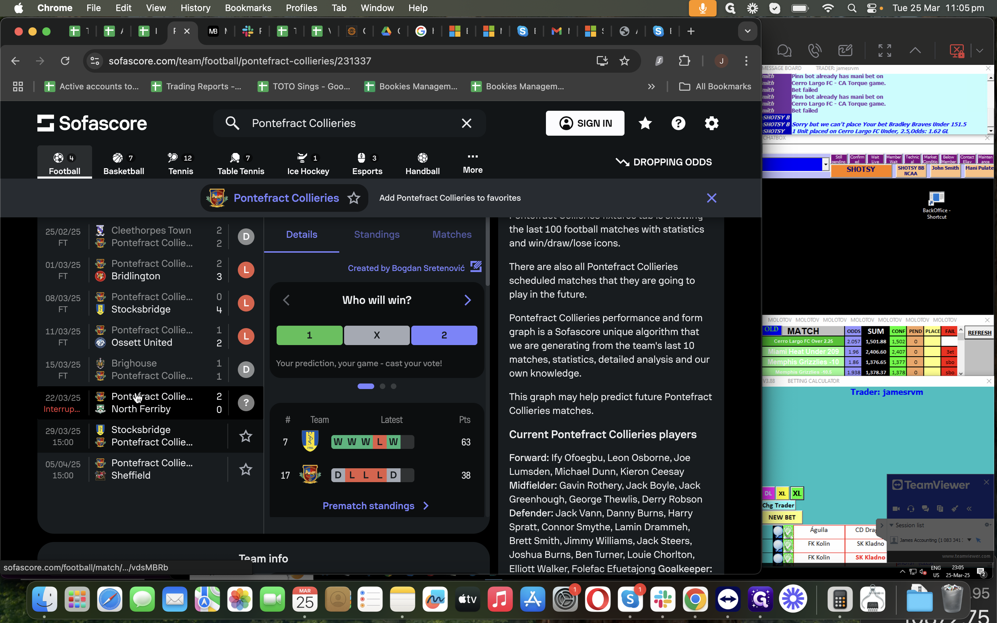This screenshot has height=623, width=997.
Task: Clear the Pontefract Collieries search text
Action: (x=466, y=123)
